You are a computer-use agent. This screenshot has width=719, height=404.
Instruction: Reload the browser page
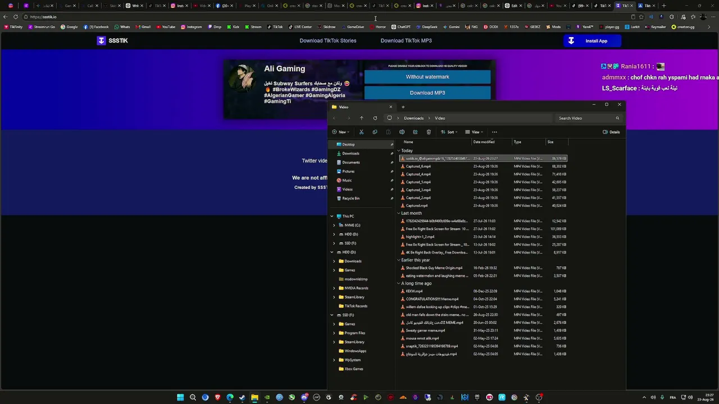pyautogui.click(x=15, y=17)
